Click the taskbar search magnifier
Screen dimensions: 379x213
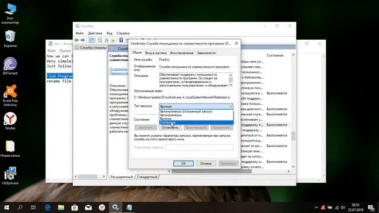point(20,208)
